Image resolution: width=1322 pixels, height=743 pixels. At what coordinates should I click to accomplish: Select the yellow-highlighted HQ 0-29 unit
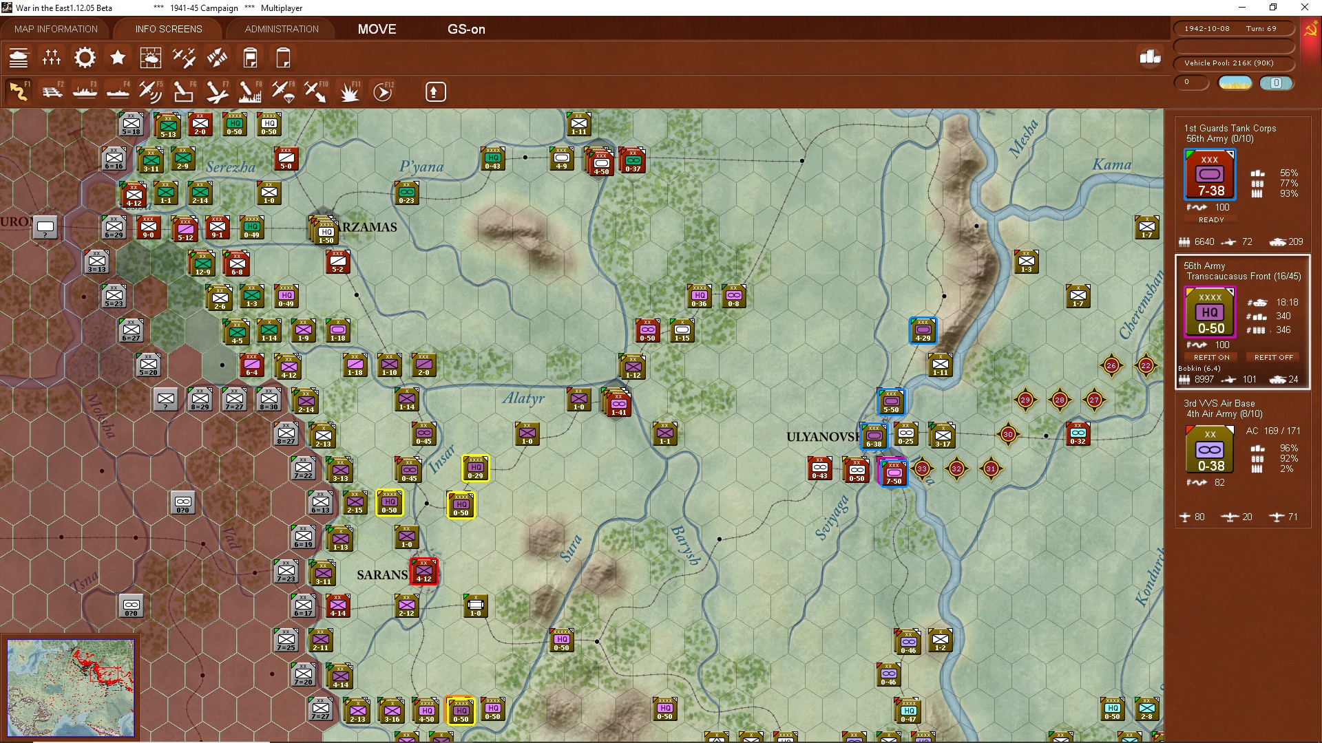tap(475, 468)
